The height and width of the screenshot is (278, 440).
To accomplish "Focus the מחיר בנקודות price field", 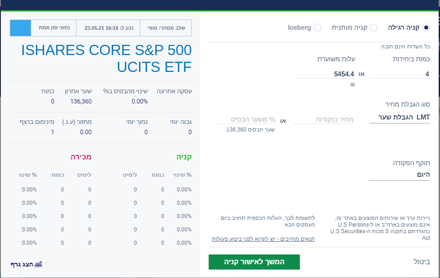I will point(323,119).
